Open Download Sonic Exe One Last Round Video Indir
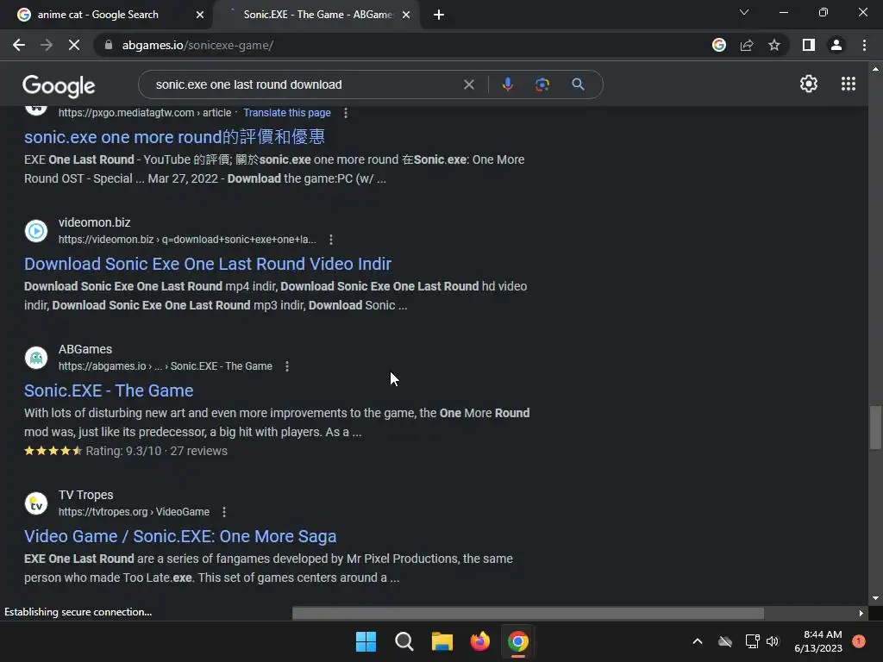883x662 pixels. click(x=208, y=264)
